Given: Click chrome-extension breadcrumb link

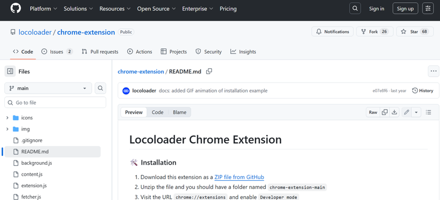Looking at the screenshot, I should (141, 72).
